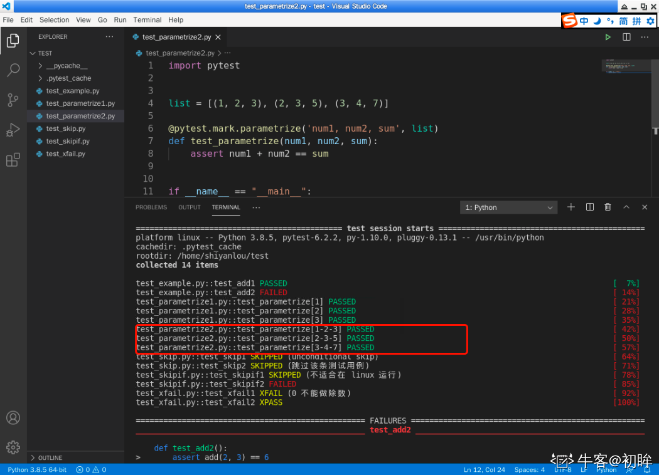Select the TERMINAL panel tab
The width and height of the screenshot is (659, 475).
tap(226, 207)
